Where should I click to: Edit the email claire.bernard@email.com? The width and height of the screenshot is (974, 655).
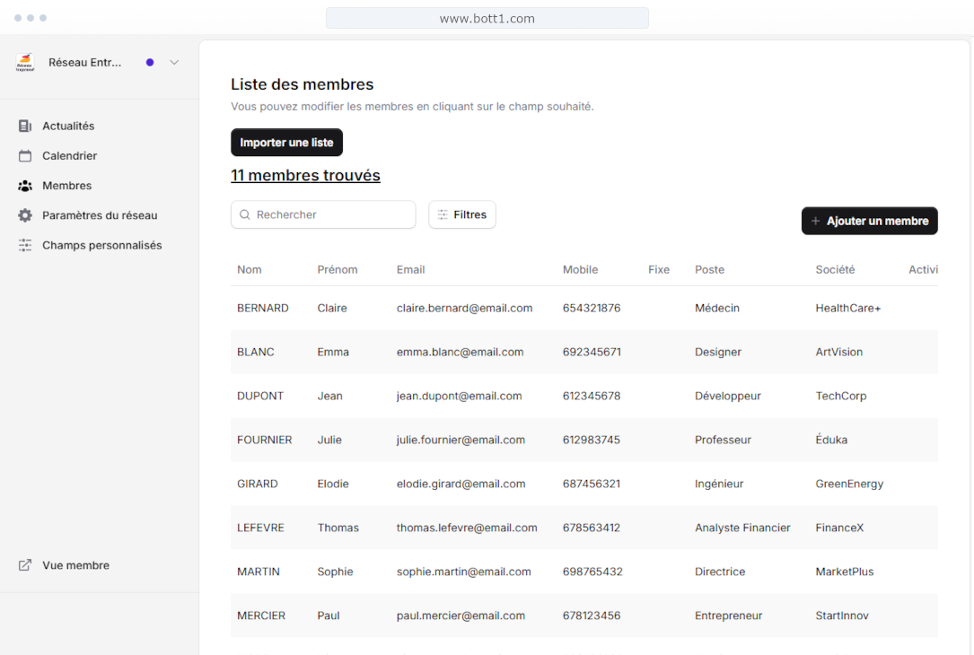pos(464,308)
